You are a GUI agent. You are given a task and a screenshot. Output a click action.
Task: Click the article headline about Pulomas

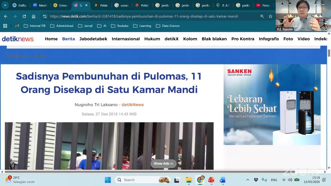[x=109, y=83]
